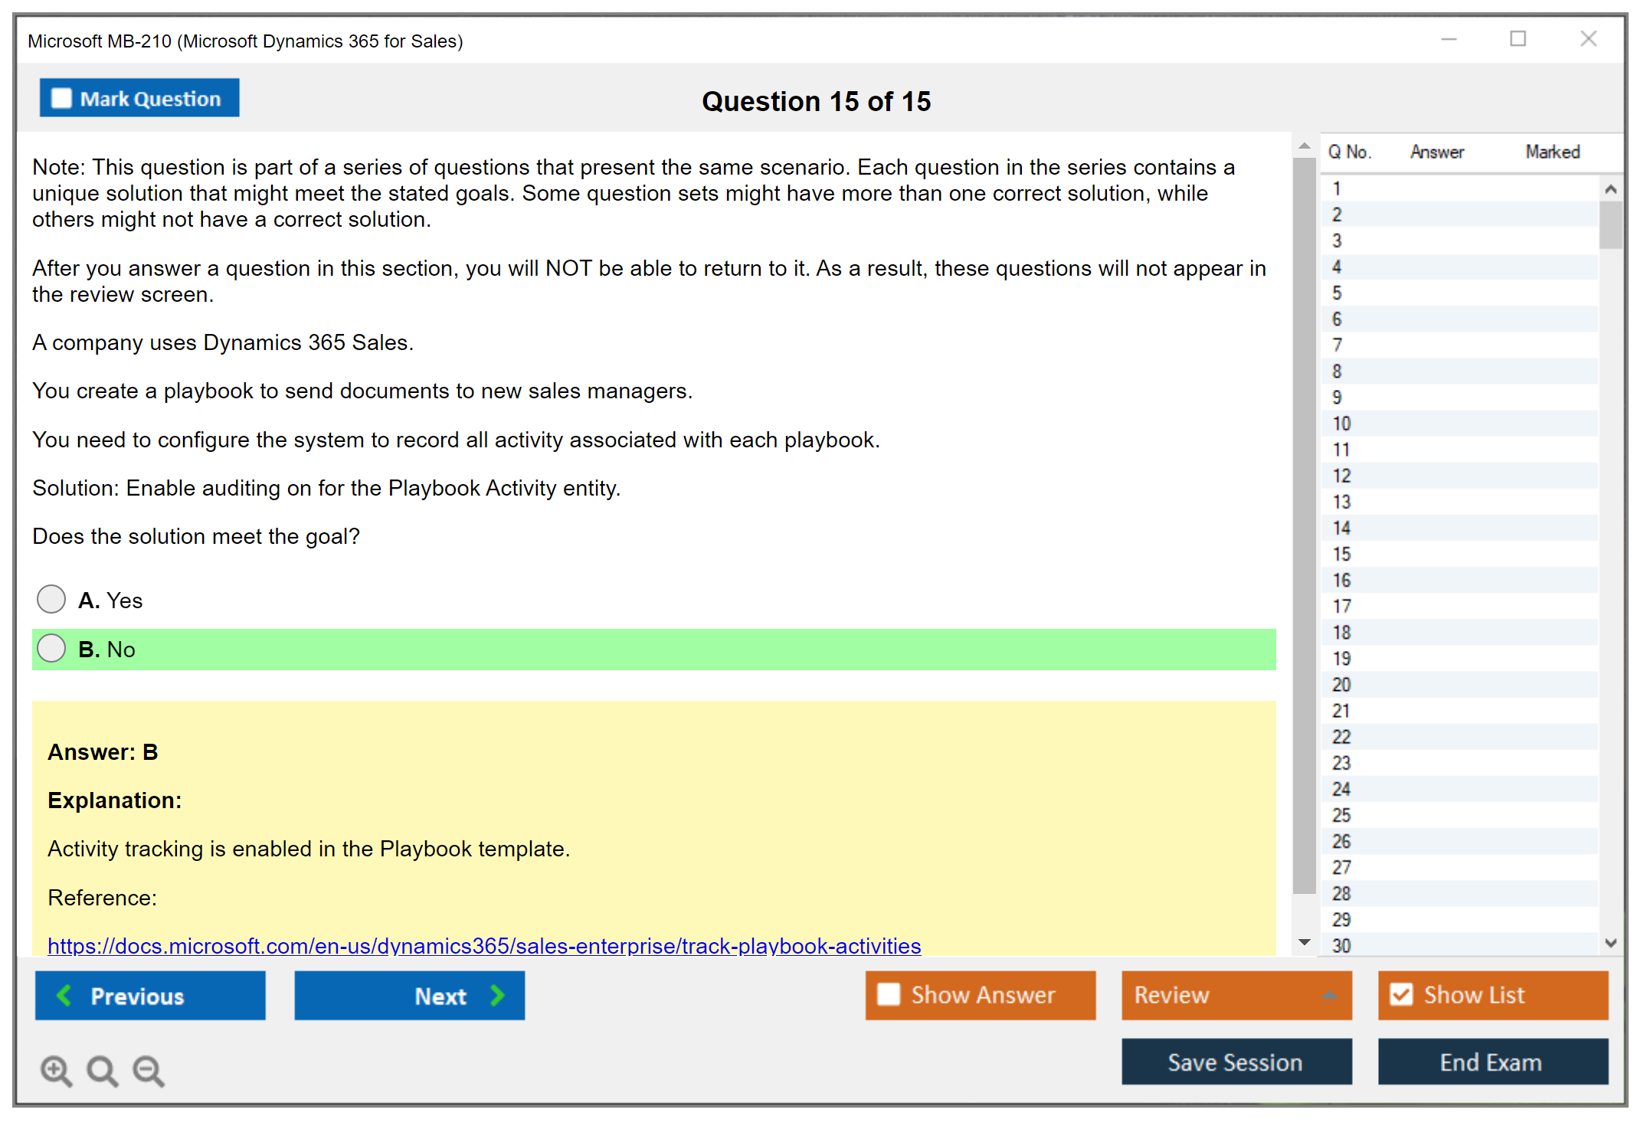
Task: Select answer option B. No
Action: click(51, 649)
